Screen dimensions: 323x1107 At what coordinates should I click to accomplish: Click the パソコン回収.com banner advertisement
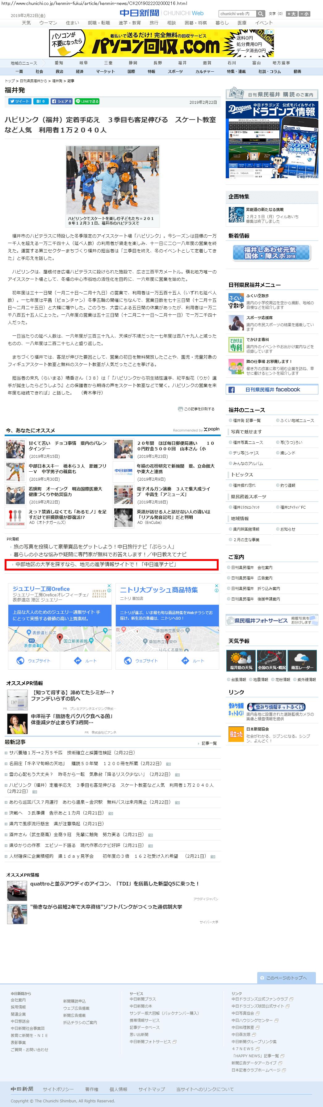click(x=161, y=43)
